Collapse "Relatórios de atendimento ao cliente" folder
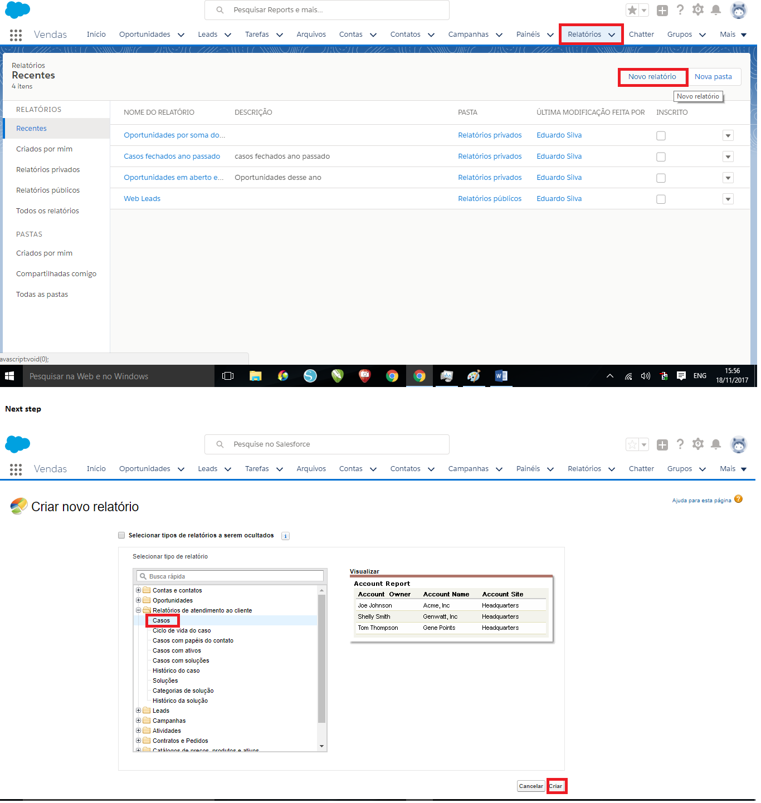761x803 pixels. coord(139,610)
